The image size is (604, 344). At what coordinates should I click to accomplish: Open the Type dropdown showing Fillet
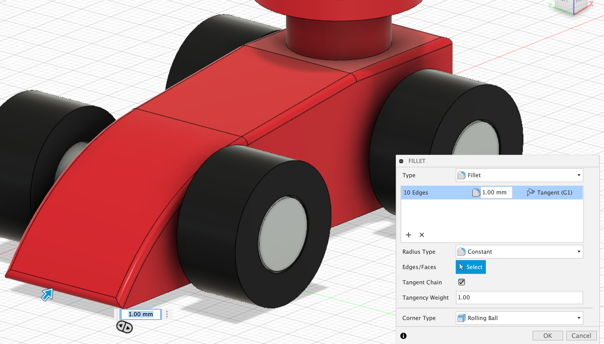point(519,175)
